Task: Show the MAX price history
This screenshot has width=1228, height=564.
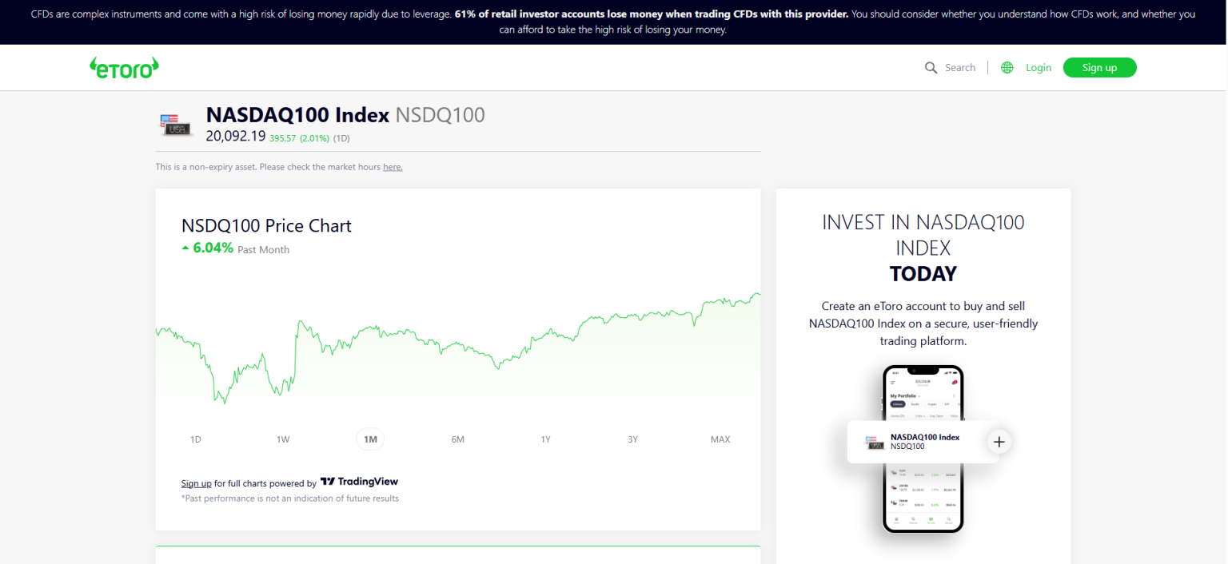Action: (x=720, y=439)
